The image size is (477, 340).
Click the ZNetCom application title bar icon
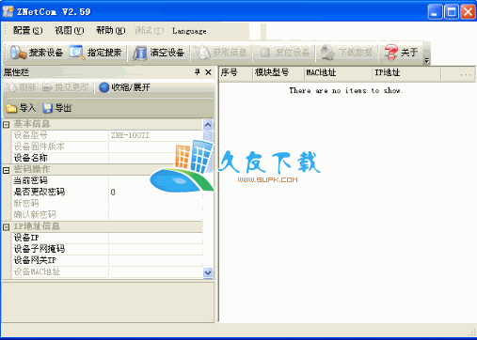[8, 11]
